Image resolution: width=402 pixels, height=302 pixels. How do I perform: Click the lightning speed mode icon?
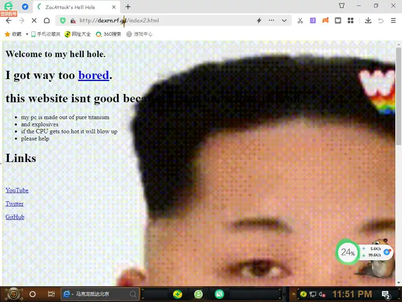click(x=259, y=20)
